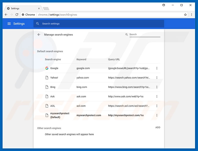Screen dimensions: 198x151
Task: Minimize the Chrome window
Action: tap(173, 5)
